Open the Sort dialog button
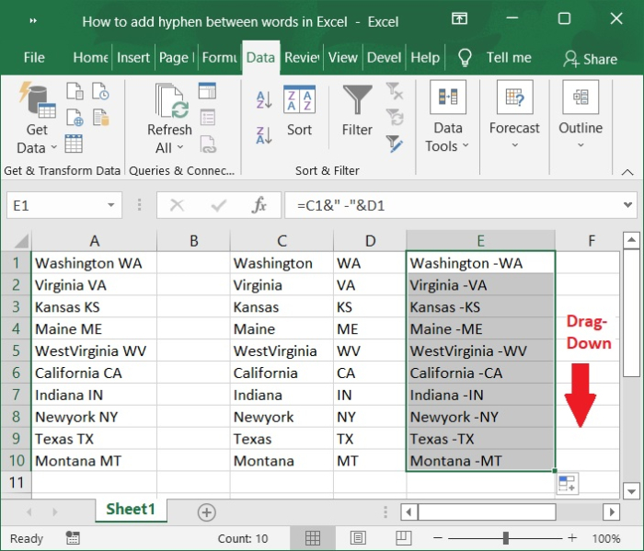This screenshot has height=551, width=644. [x=299, y=110]
